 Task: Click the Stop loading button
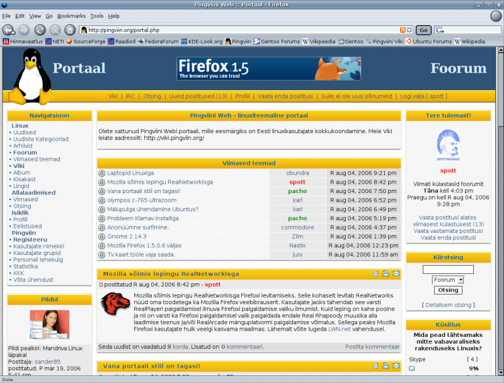(x=55, y=30)
